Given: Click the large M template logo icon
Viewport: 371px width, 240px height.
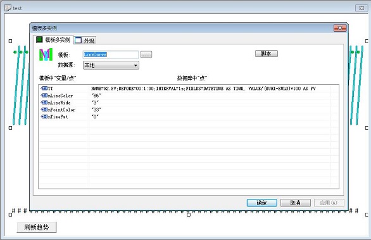Looking at the screenshot, I should tap(46, 54).
